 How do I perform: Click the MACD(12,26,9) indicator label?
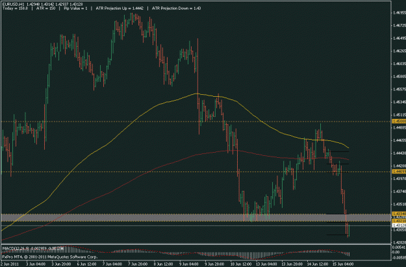click(x=16, y=248)
